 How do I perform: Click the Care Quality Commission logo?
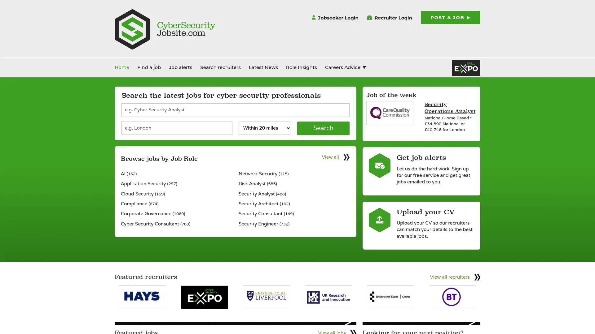pyautogui.click(x=390, y=113)
